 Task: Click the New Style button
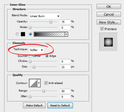109,22
